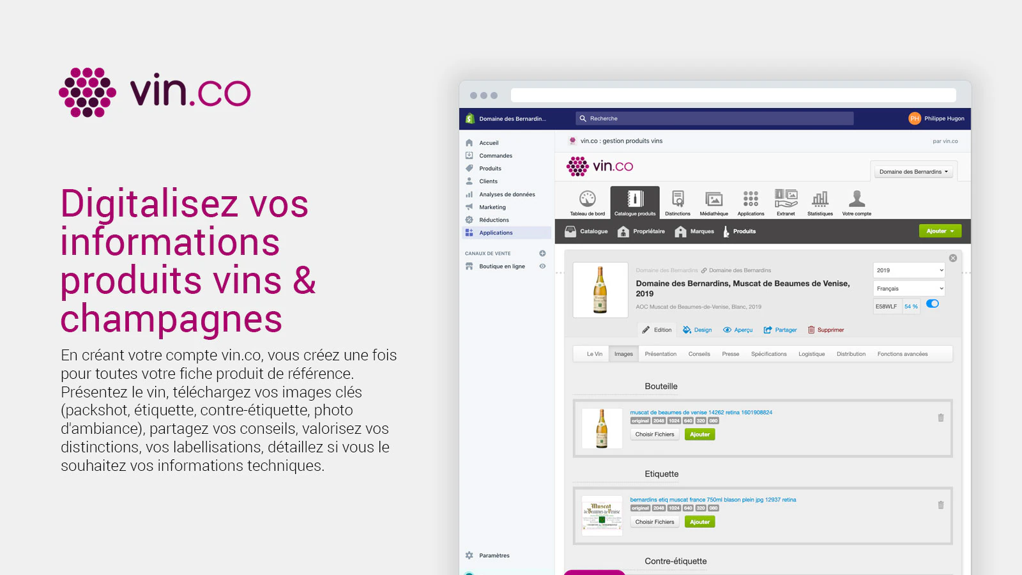Viewport: 1022px width, 575px height.
Task: Open Analyses de données in sidebar
Action: (508, 194)
